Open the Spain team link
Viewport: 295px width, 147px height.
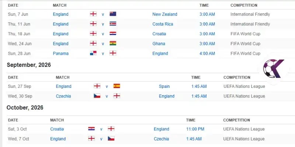point(164,86)
